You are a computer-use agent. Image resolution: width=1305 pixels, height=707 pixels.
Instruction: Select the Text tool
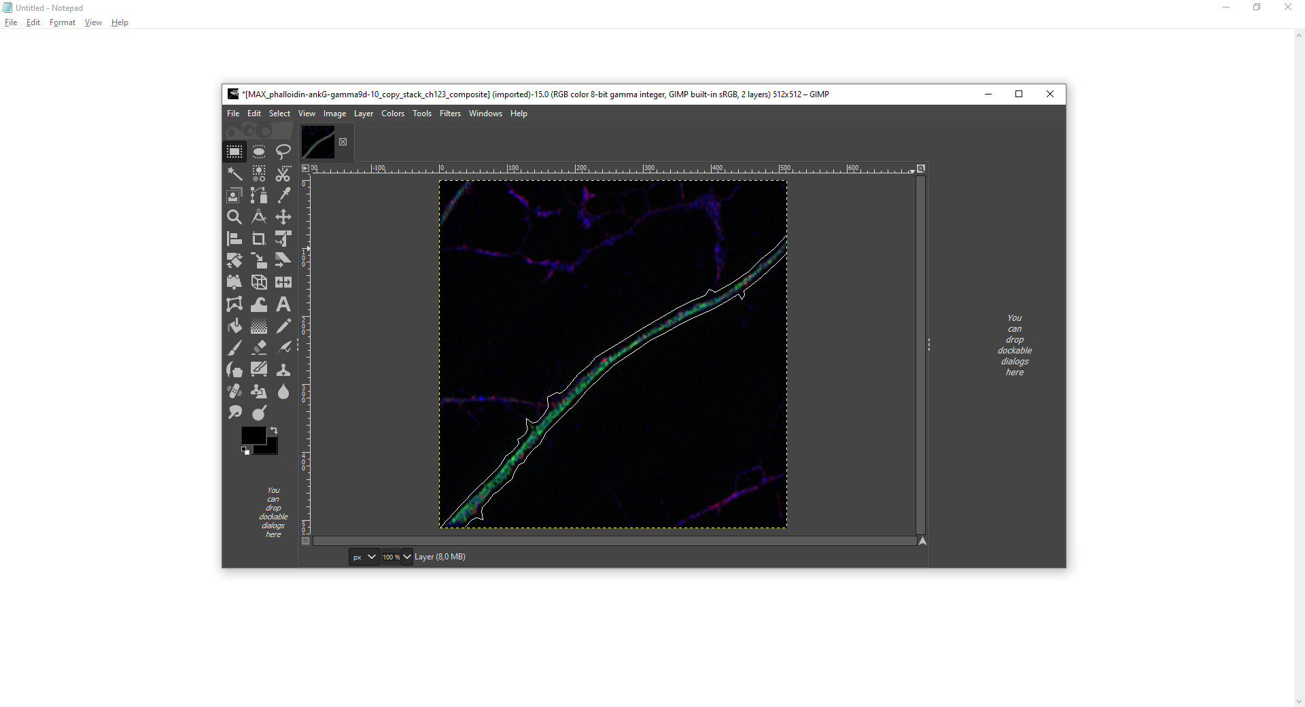point(283,304)
